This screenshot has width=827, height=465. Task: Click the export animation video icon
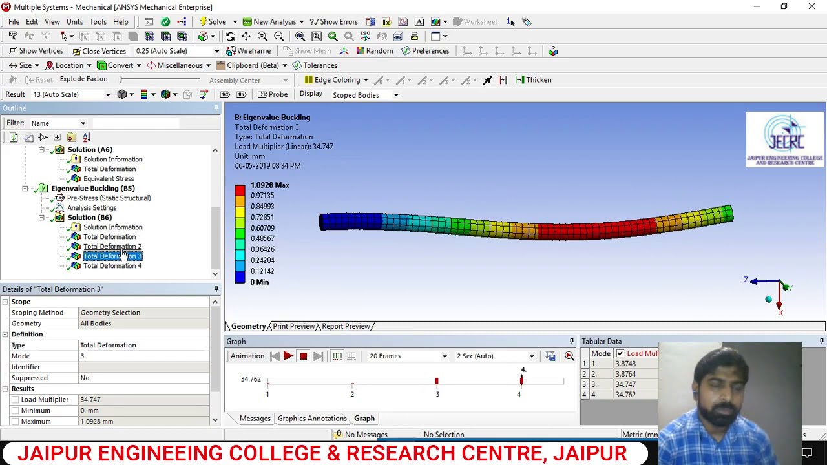click(x=550, y=356)
